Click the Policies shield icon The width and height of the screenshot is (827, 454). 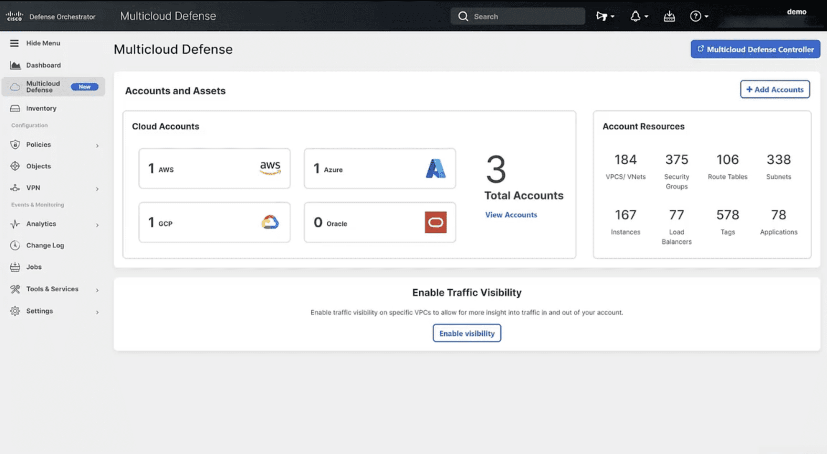pos(15,145)
